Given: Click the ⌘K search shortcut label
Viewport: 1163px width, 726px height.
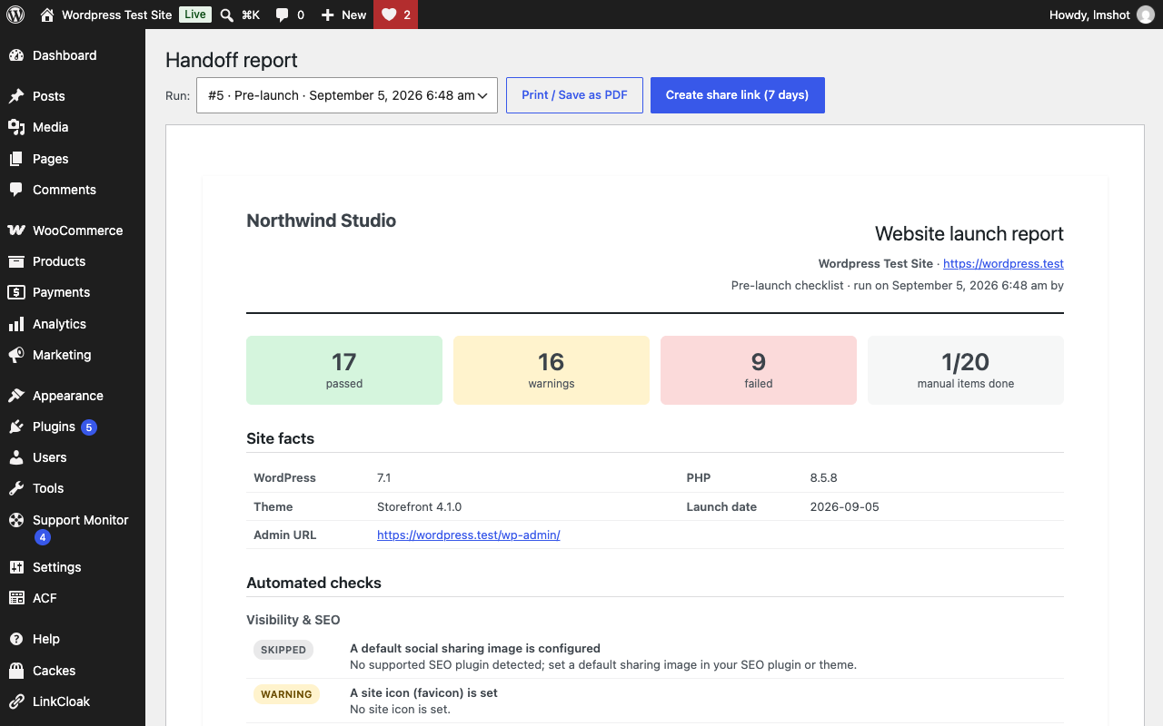Looking at the screenshot, I should tap(251, 15).
